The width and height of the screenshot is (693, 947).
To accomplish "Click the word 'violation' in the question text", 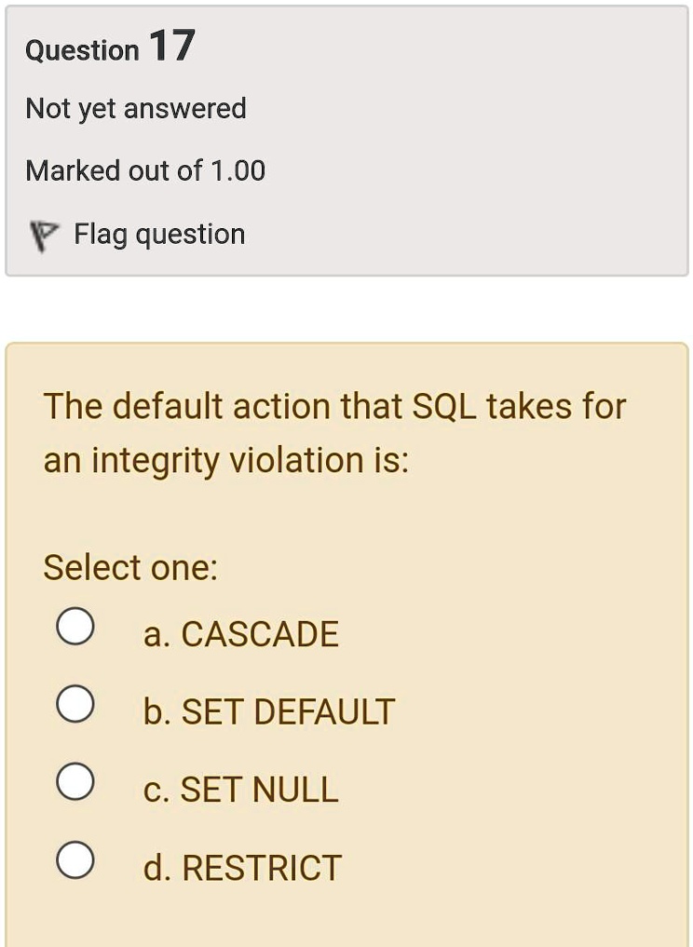I will pos(293,460).
